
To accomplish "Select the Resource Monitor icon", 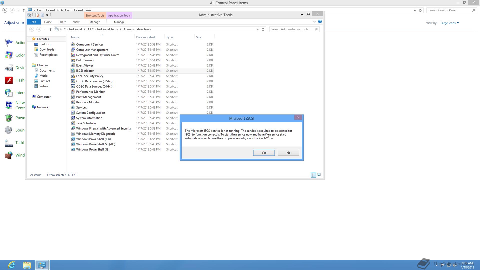I will [73, 102].
